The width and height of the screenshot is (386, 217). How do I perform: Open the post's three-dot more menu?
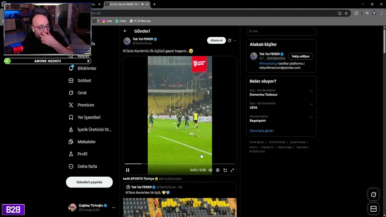pyautogui.click(x=235, y=40)
